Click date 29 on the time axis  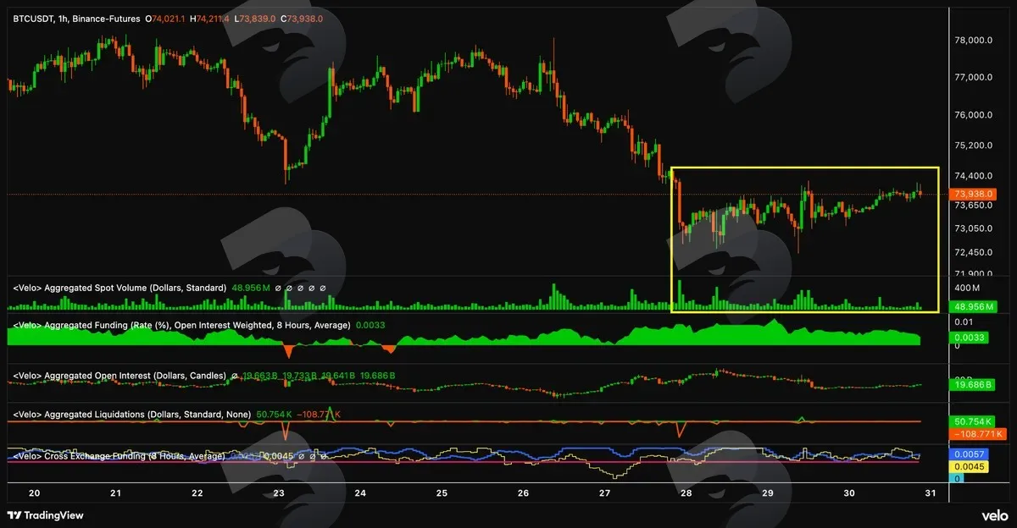[x=768, y=492]
